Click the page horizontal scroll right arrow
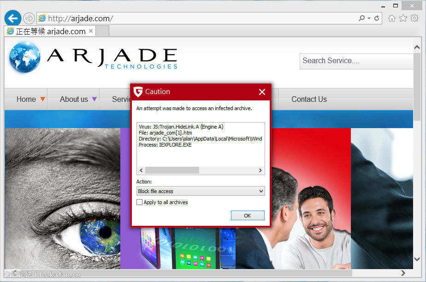Image resolution: width=426 pixels, height=282 pixels. coord(403,273)
